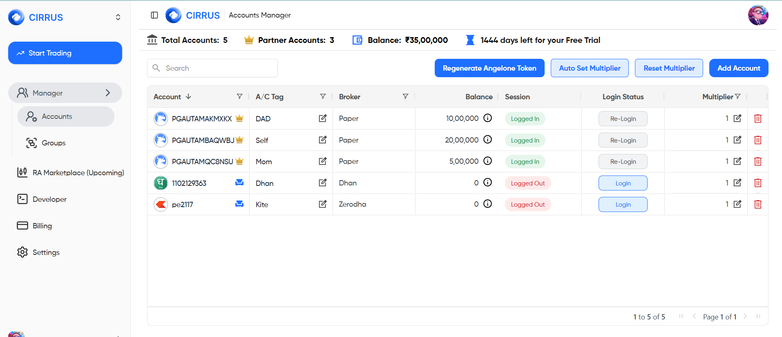Viewport: 782px width, 337px height.
Task: Open Broker column filter
Action: tap(405, 96)
